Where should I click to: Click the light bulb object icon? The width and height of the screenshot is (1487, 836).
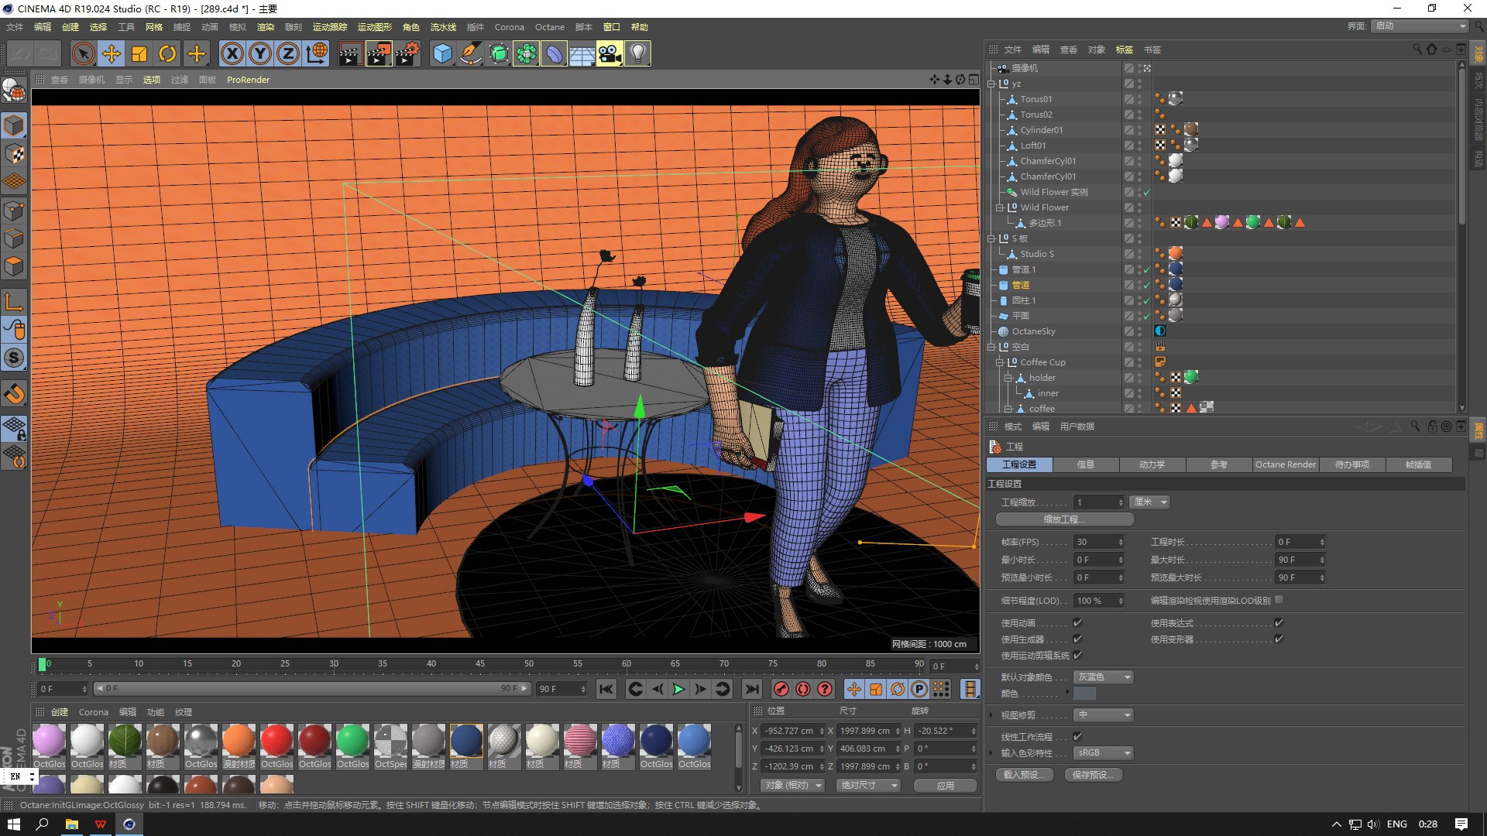(x=637, y=53)
